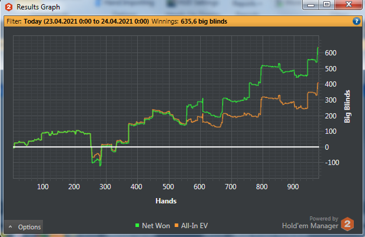Click the blue help question mark icon

(x=356, y=21)
